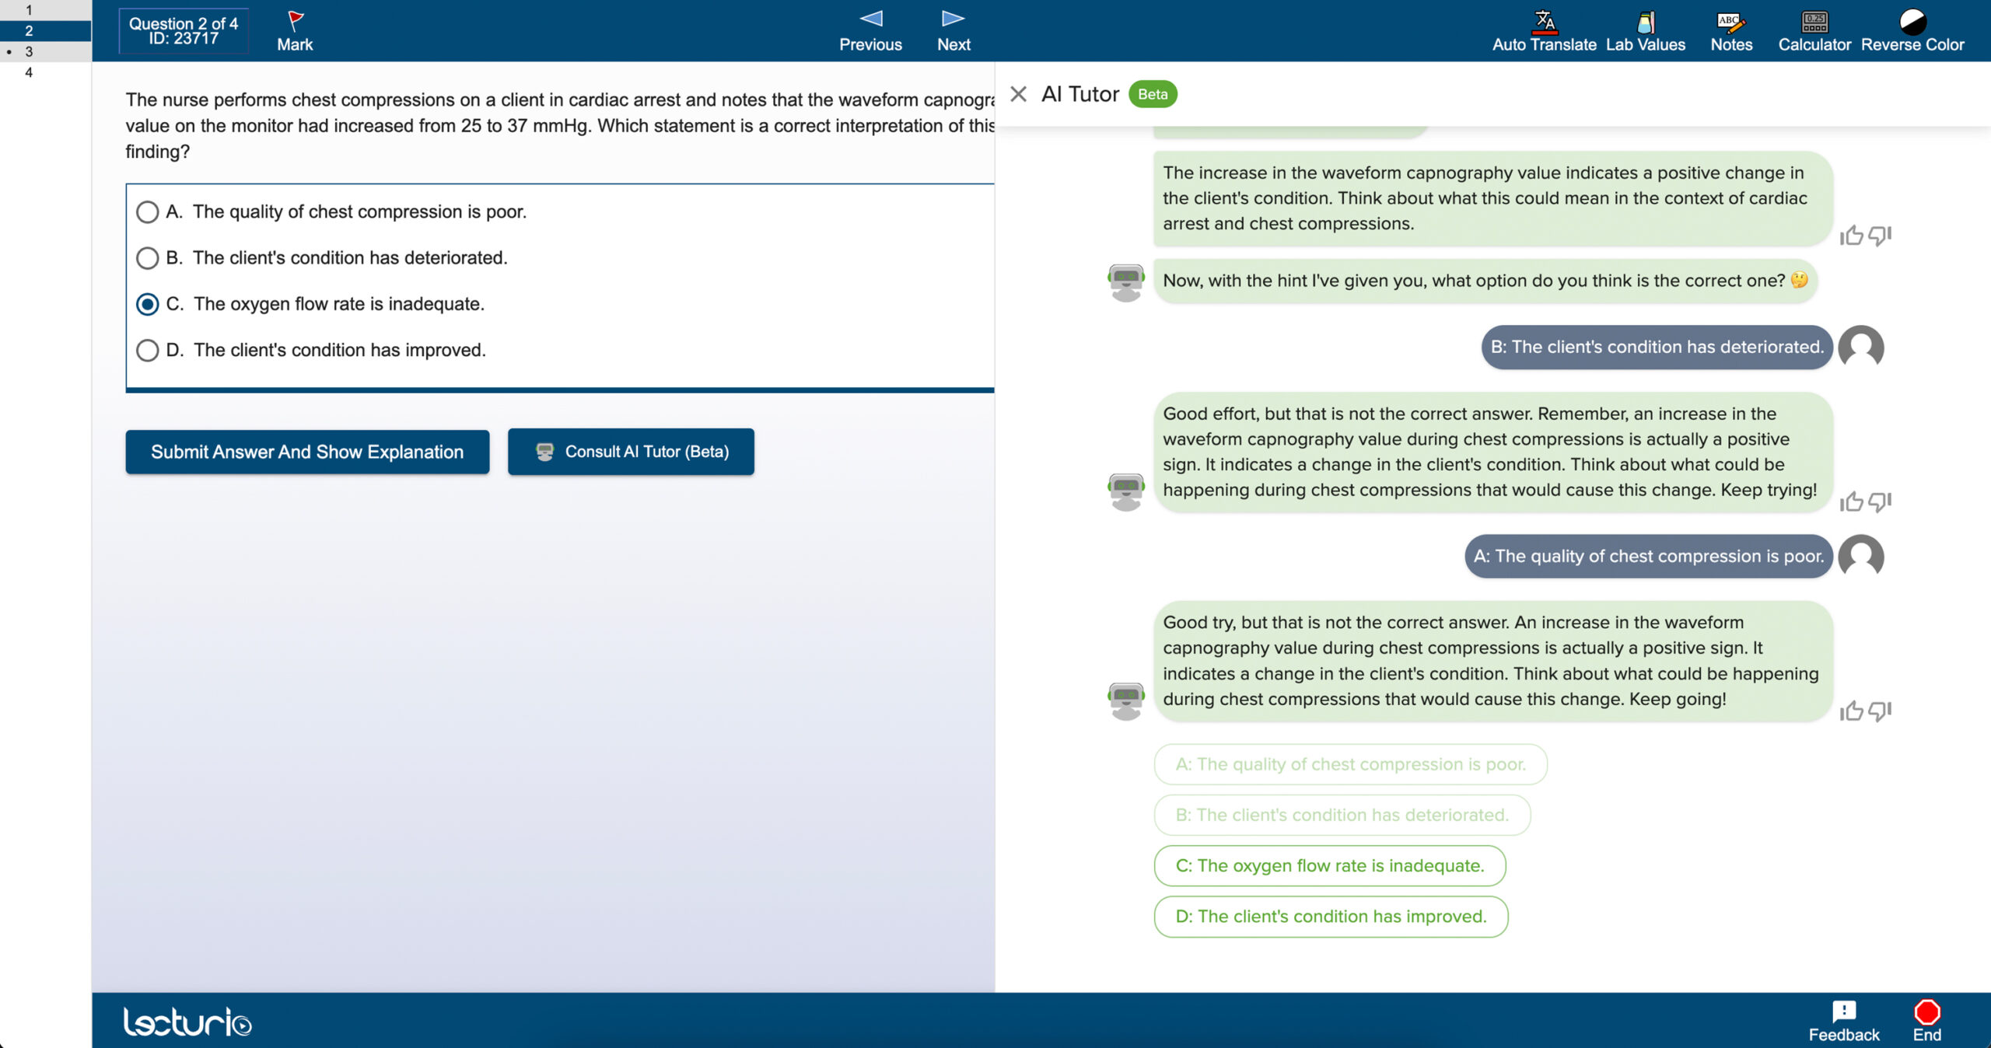Navigate to Previous question
Screen dimensions: 1991x1048
(868, 28)
